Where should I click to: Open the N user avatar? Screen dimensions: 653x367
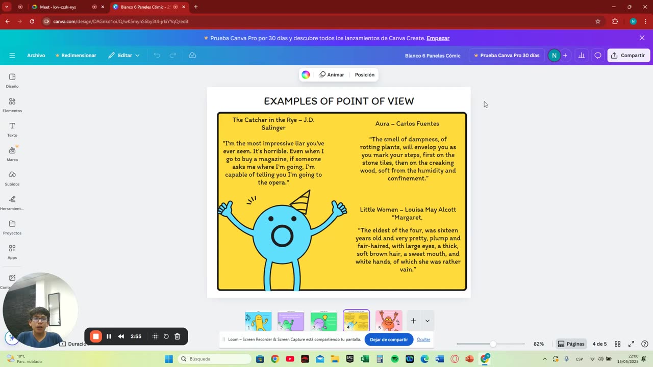[554, 56]
